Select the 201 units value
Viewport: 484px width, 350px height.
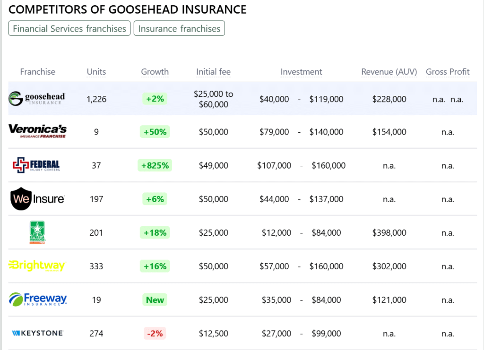[96, 233]
